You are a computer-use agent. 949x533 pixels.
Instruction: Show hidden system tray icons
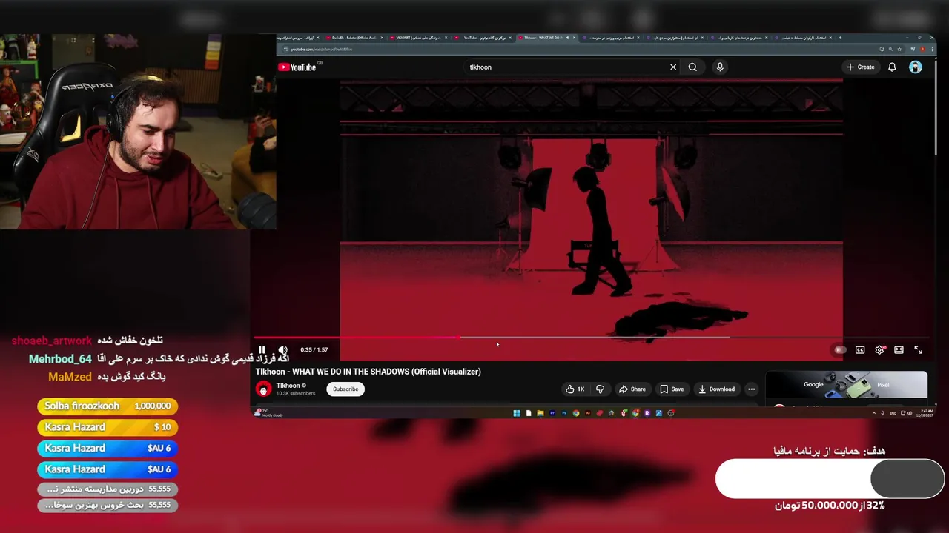coord(873,413)
